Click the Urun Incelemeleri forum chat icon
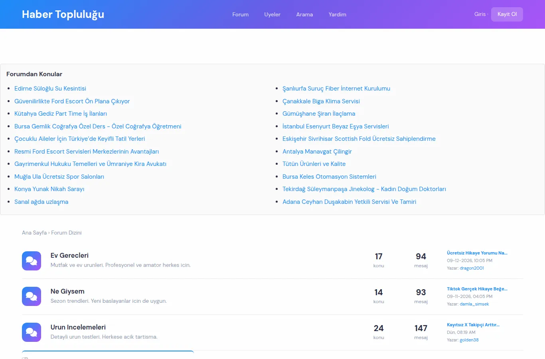 [32, 332]
